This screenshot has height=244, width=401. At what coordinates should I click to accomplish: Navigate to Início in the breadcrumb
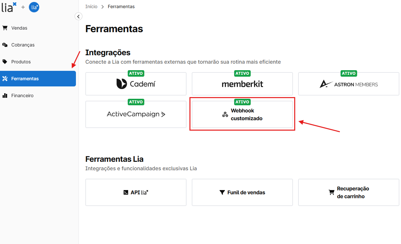click(91, 6)
